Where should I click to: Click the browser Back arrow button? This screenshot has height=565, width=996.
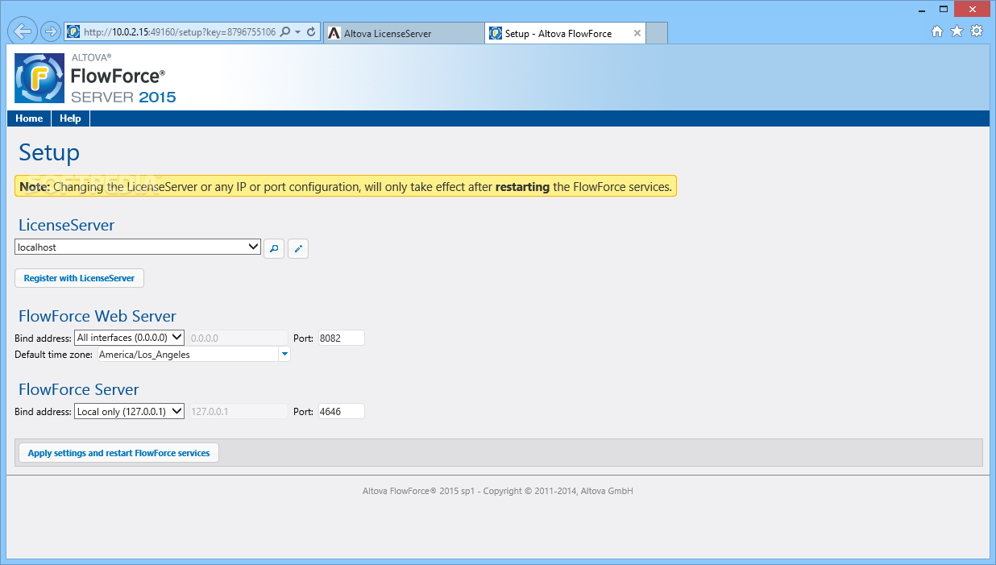tap(23, 32)
